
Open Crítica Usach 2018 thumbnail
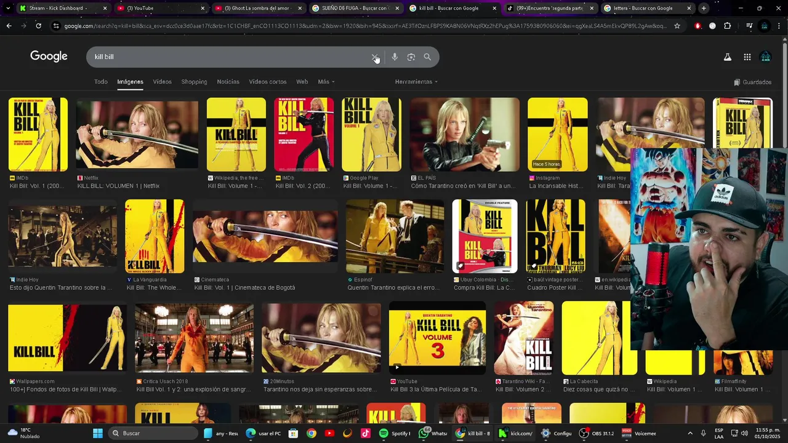194,338
